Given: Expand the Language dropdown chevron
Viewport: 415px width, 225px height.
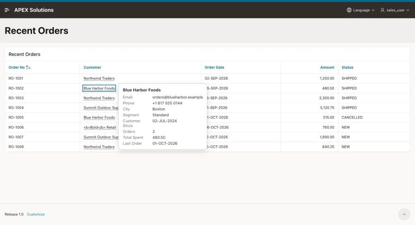Looking at the screenshot, I should point(373,10).
